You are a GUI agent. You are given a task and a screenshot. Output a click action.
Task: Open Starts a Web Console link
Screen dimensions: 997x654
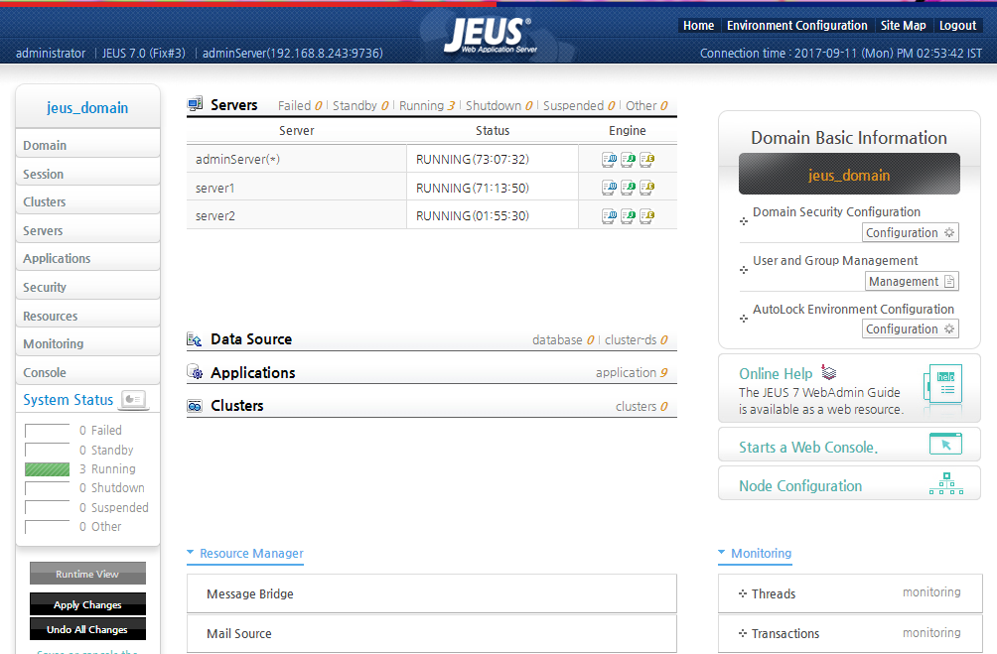pos(808,447)
